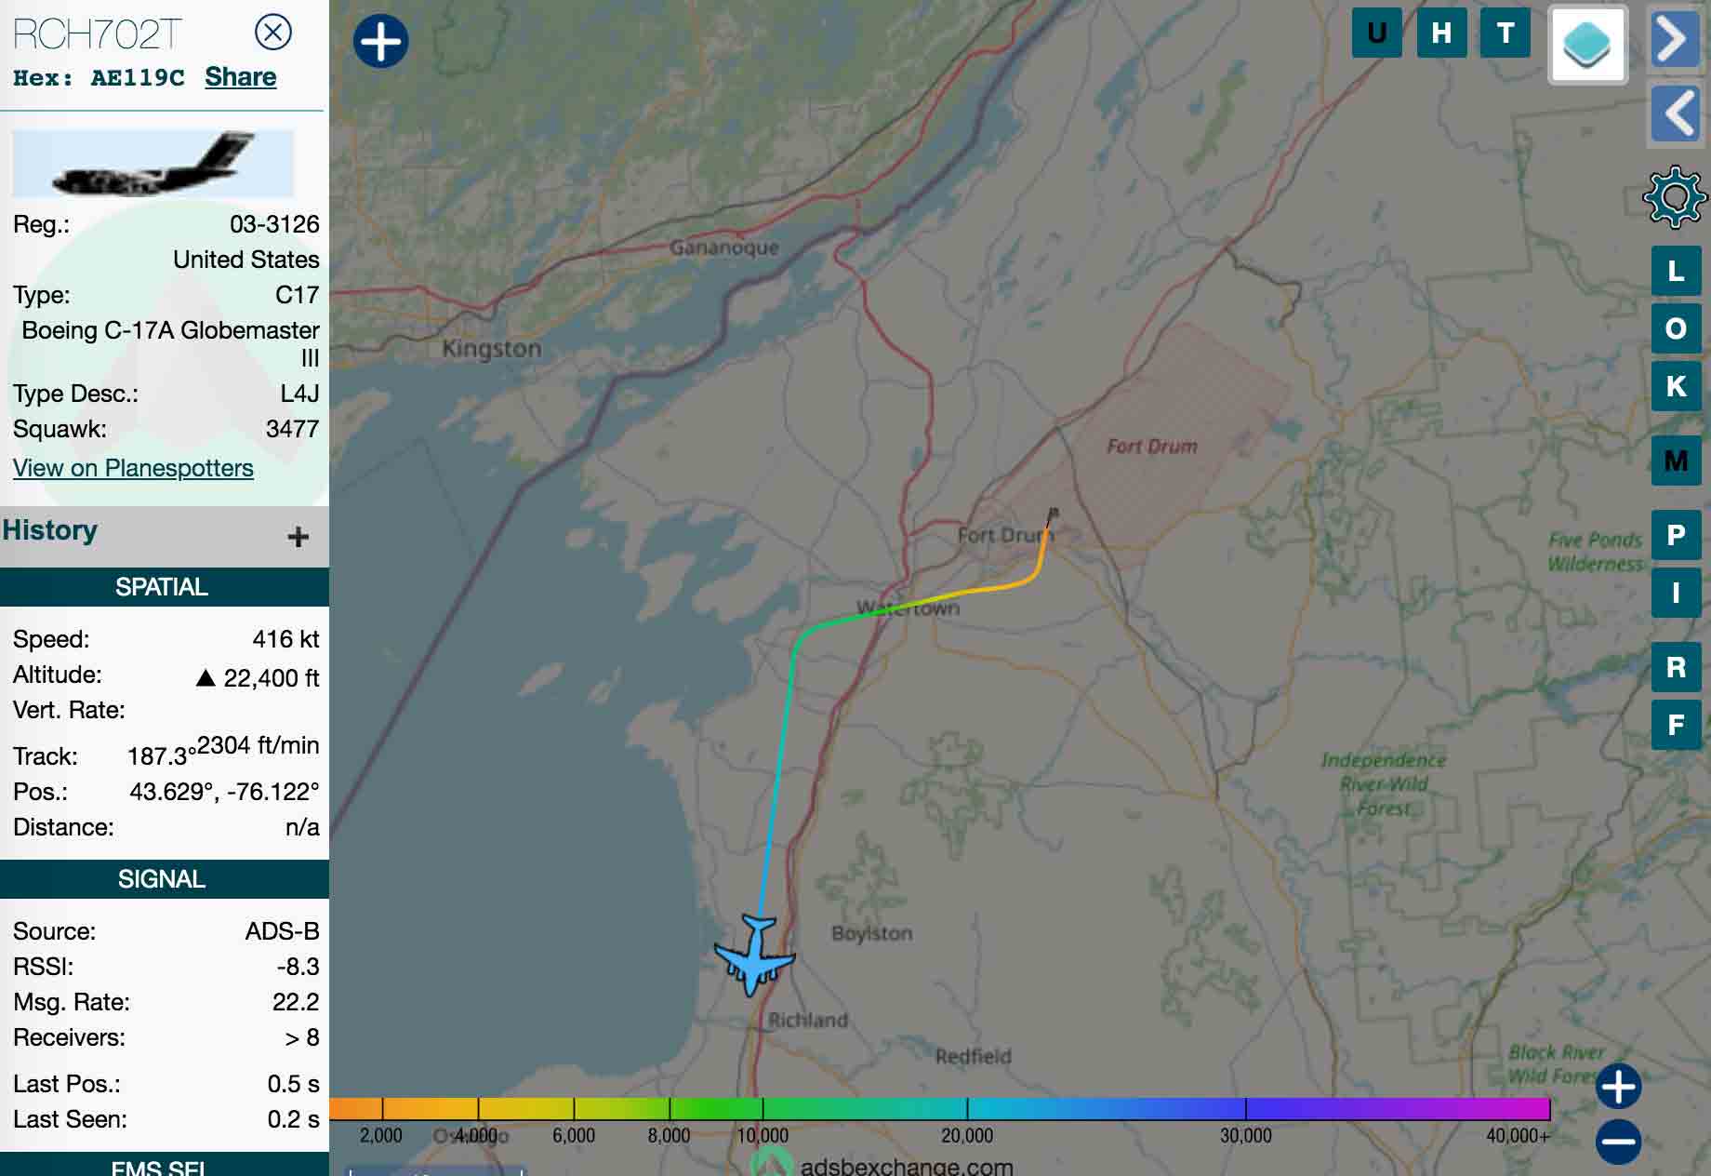1711x1176 pixels.
Task: Close the RCH702T aircraft info panel
Action: (272, 33)
